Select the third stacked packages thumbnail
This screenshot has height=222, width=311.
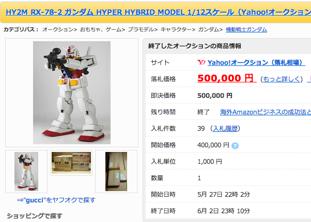pos(116,172)
